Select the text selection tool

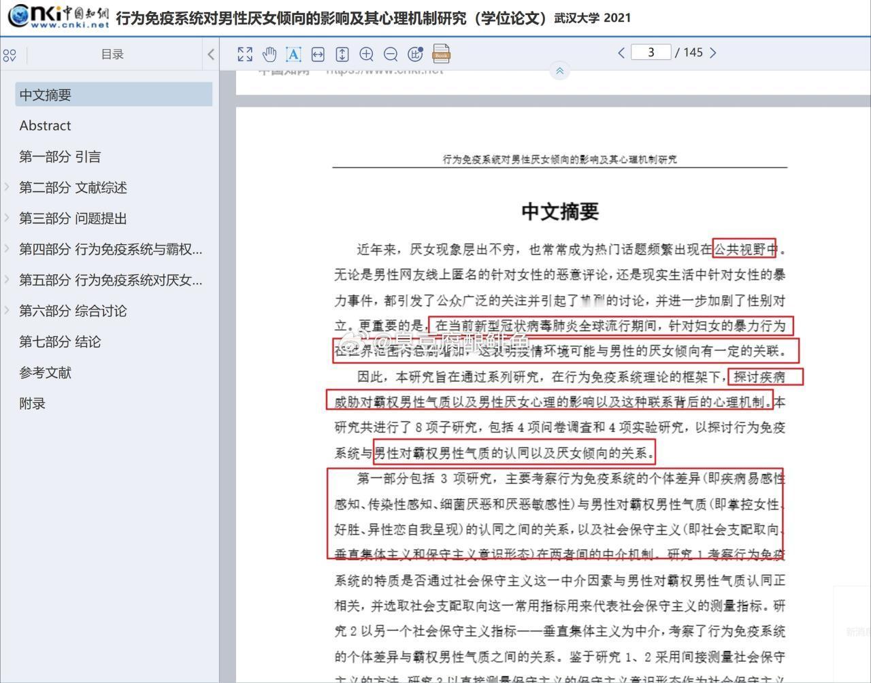coord(293,54)
